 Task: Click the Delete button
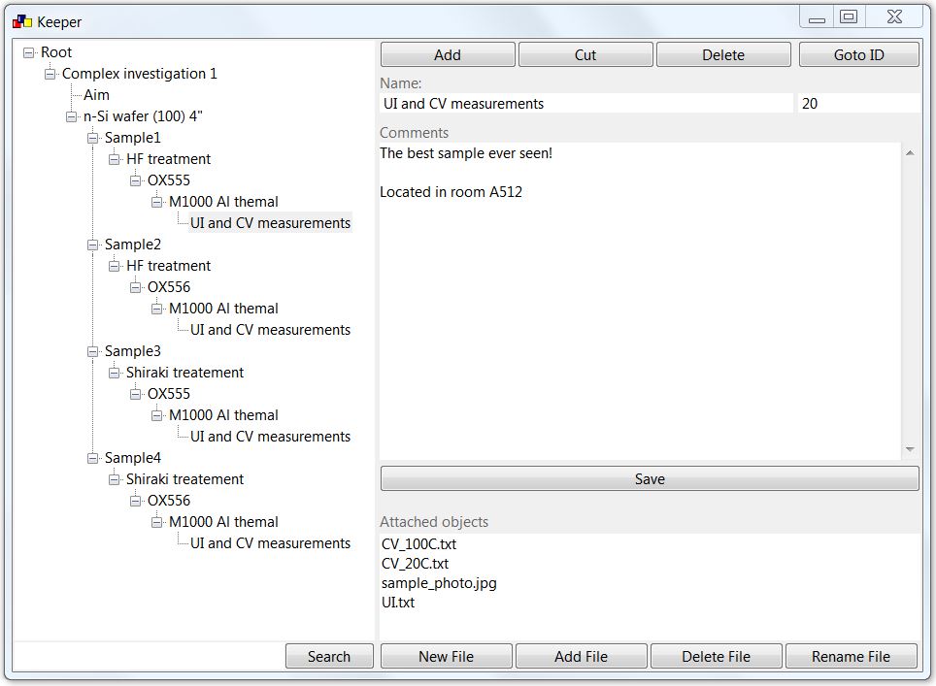723,55
